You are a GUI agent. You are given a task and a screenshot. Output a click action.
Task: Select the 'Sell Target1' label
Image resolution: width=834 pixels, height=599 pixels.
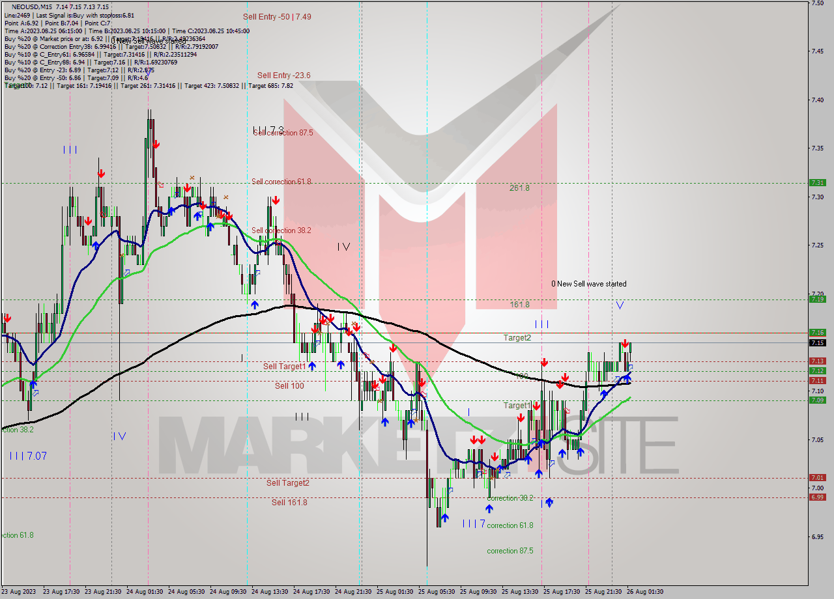[285, 367]
